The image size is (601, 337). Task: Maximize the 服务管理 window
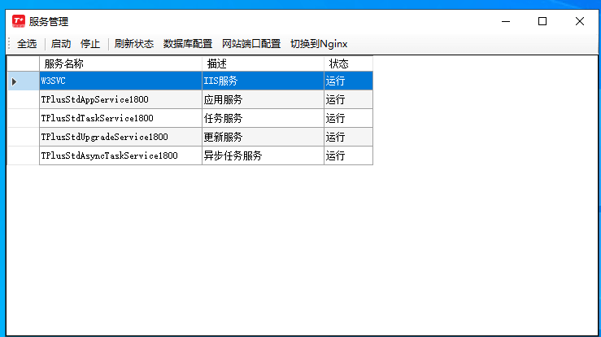542,21
